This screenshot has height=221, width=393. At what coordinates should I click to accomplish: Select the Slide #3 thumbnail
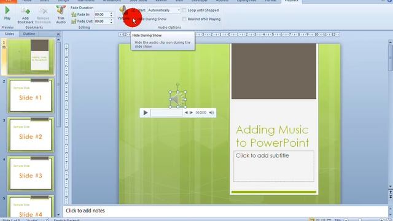click(x=31, y=174)
